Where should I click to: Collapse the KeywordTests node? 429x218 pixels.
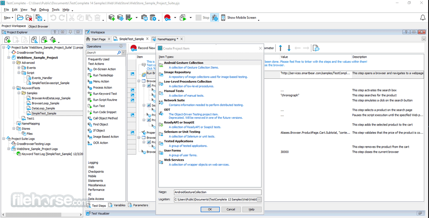14,88
